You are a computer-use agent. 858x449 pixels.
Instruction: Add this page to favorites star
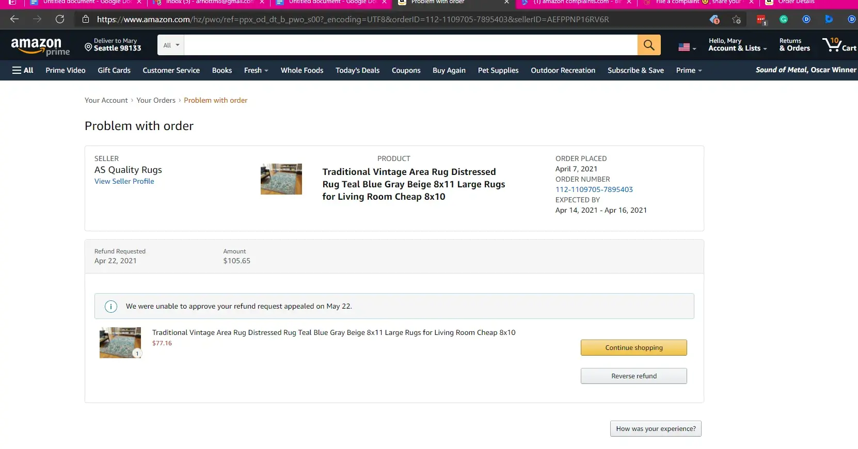[736, 20]
